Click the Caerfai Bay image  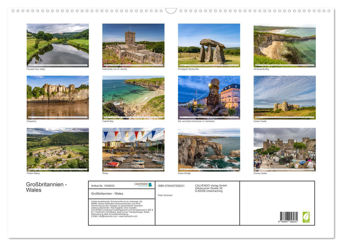(x=133, y=98)
